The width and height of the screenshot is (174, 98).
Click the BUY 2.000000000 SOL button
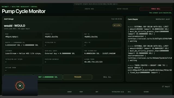pyautogui.click(x=48, y=77)
